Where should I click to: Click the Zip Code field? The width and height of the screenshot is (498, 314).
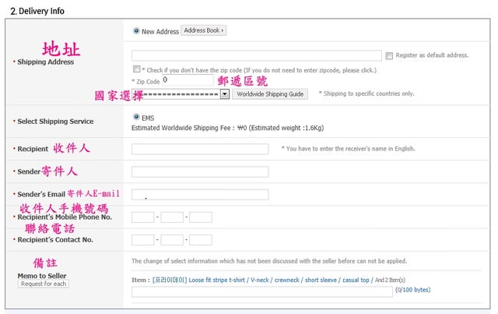[x=188, y=80]
